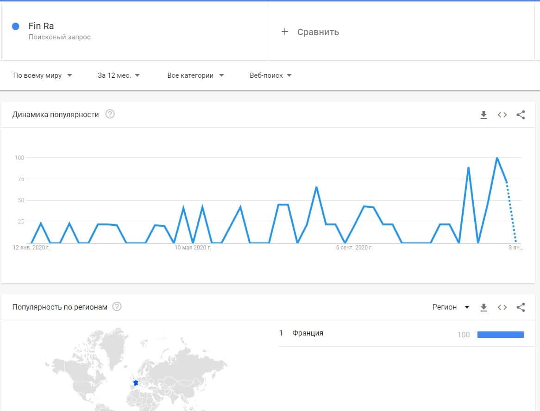
Task: Click France highlighted on the world map
Action: click(x=136, y=383)
